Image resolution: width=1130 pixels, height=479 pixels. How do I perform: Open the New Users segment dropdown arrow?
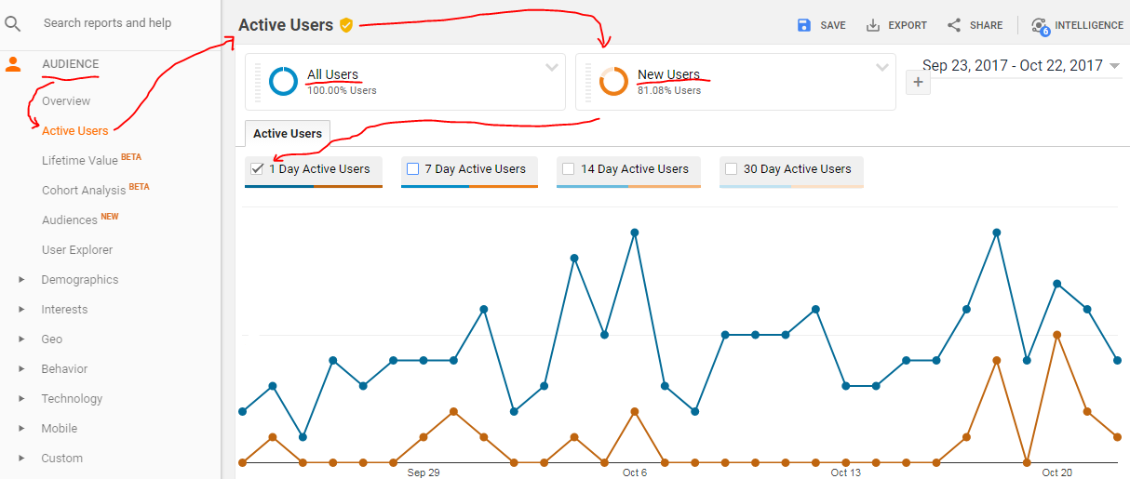click(882, 67)
